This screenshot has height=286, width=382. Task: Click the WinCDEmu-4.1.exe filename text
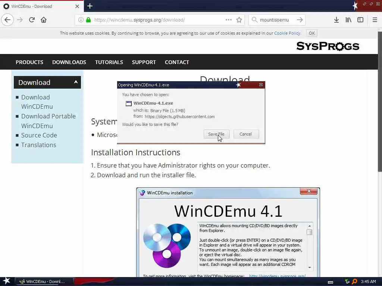pyautogui.click(x=153, y=103)
